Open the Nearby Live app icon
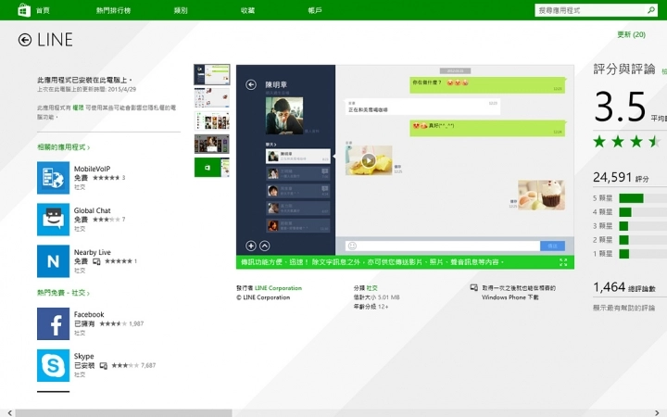Viewport: 667px width, 417px height. (x=53, y=261)
